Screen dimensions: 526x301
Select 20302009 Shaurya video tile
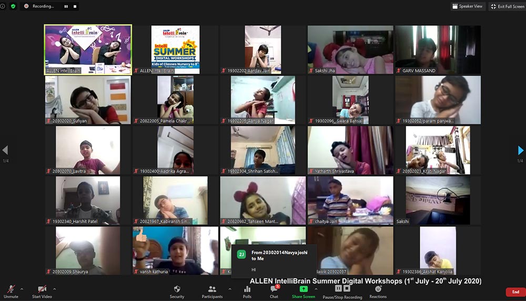coord(88,251)
